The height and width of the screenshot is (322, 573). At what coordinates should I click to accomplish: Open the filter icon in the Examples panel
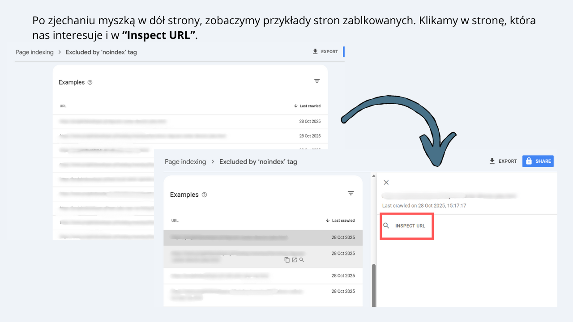pos(351,193)
